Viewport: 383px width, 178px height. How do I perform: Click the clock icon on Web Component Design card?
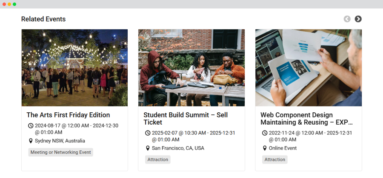(265, 133)
